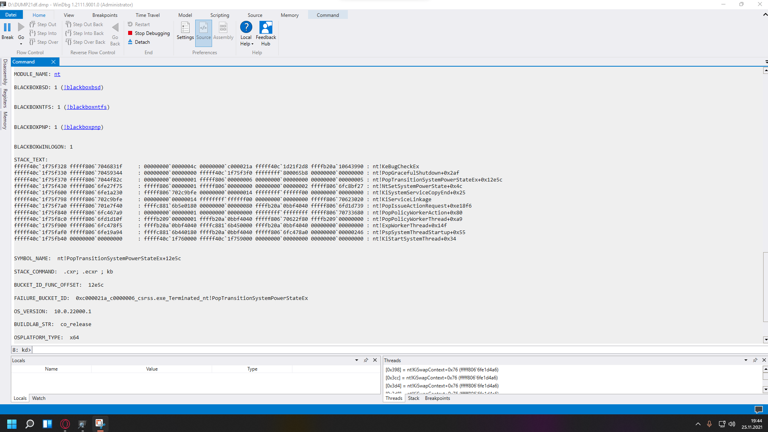Detach the debugger
The image size is (768, 432).
point(139,42)
